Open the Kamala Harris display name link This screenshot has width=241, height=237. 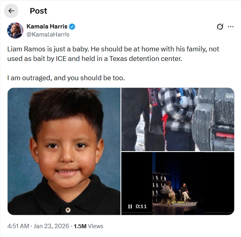(47, 26)
